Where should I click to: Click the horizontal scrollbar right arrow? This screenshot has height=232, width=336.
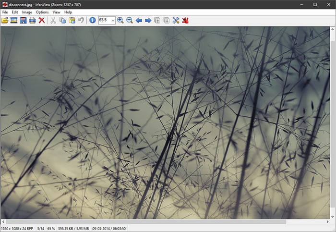[x=327, y=222]
